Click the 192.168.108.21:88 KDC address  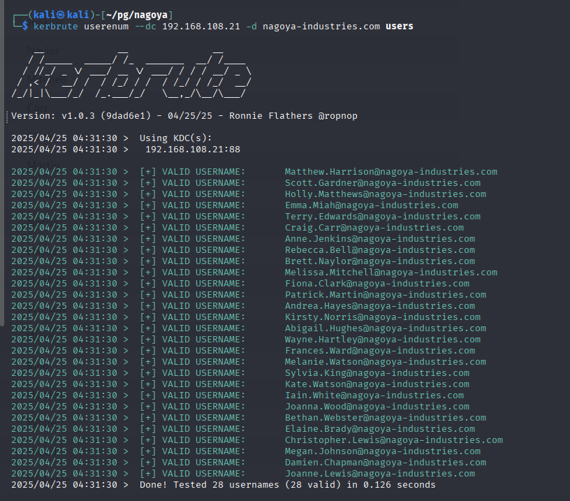point(193,150)
